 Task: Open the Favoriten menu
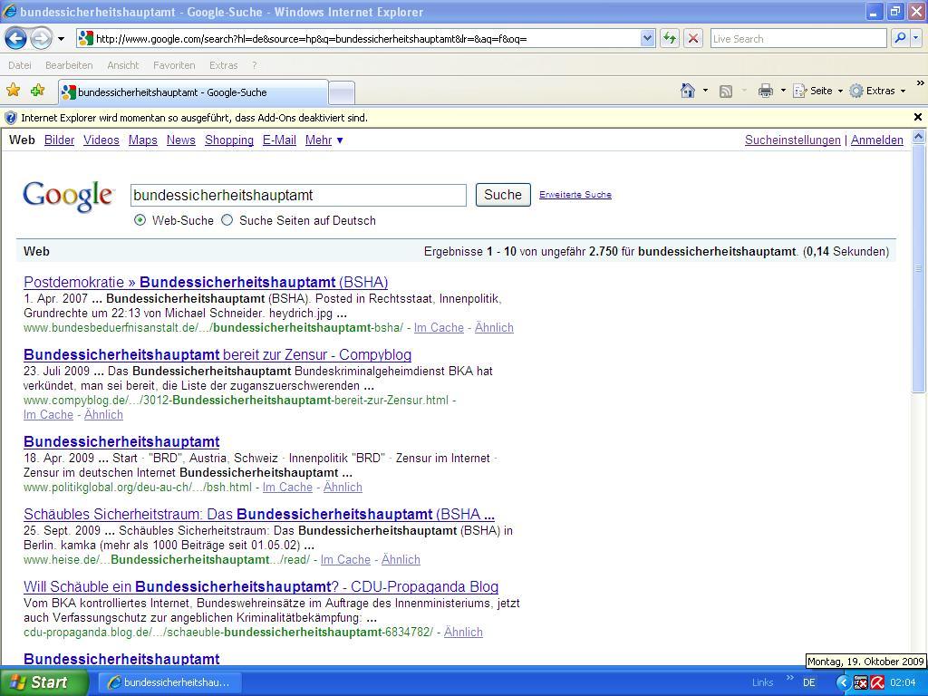coord(174,65)
